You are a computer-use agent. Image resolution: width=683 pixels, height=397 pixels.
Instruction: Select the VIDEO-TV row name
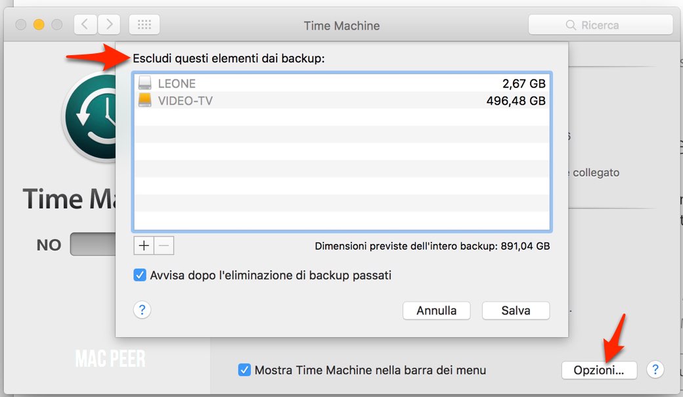(x=185, y=101)
